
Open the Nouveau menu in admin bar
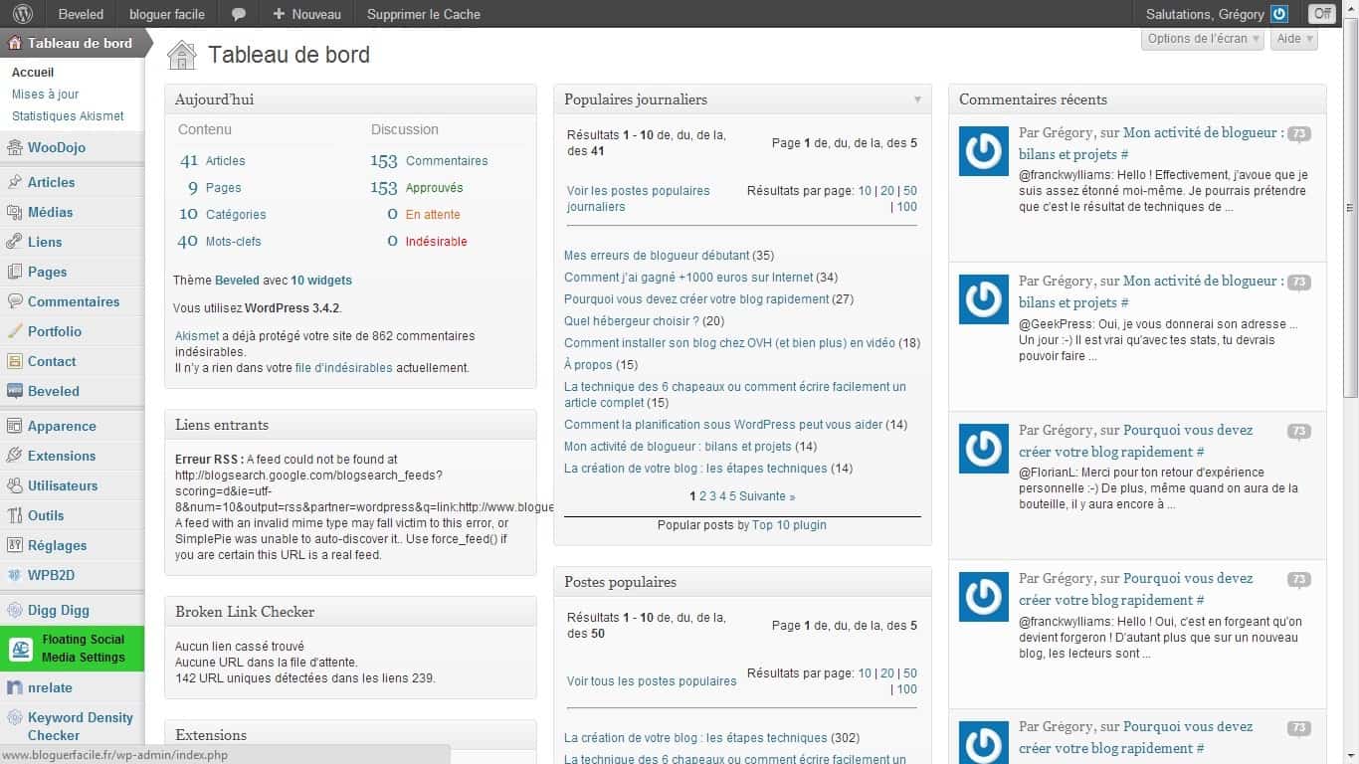coord(306,14)
